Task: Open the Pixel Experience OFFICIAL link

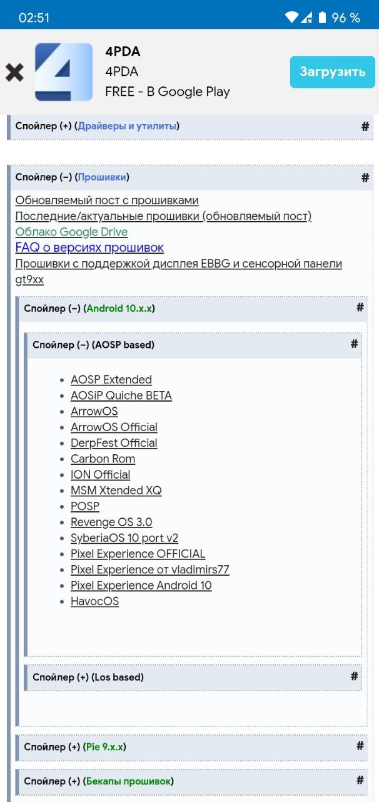Action: (x=138, y=554)
